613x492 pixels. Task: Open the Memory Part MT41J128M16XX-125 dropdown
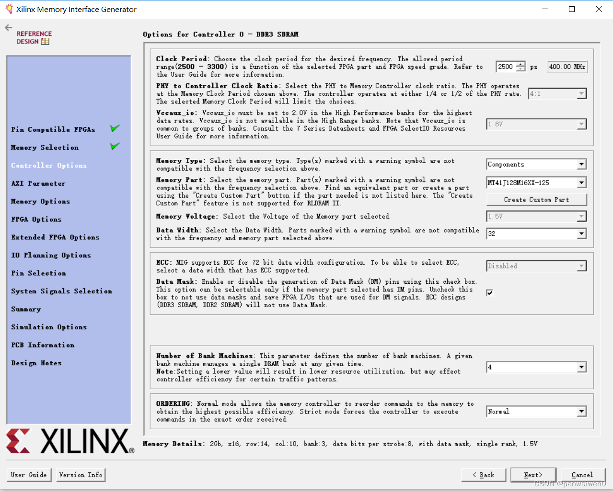point(536,183)
